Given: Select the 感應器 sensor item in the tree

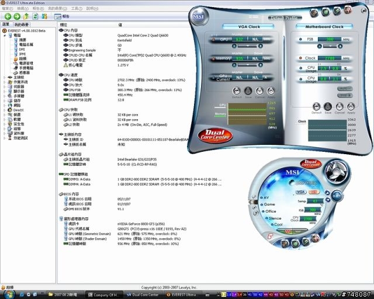Looking at the screenshot, I should pyautogui.click(x=22, y=72).
